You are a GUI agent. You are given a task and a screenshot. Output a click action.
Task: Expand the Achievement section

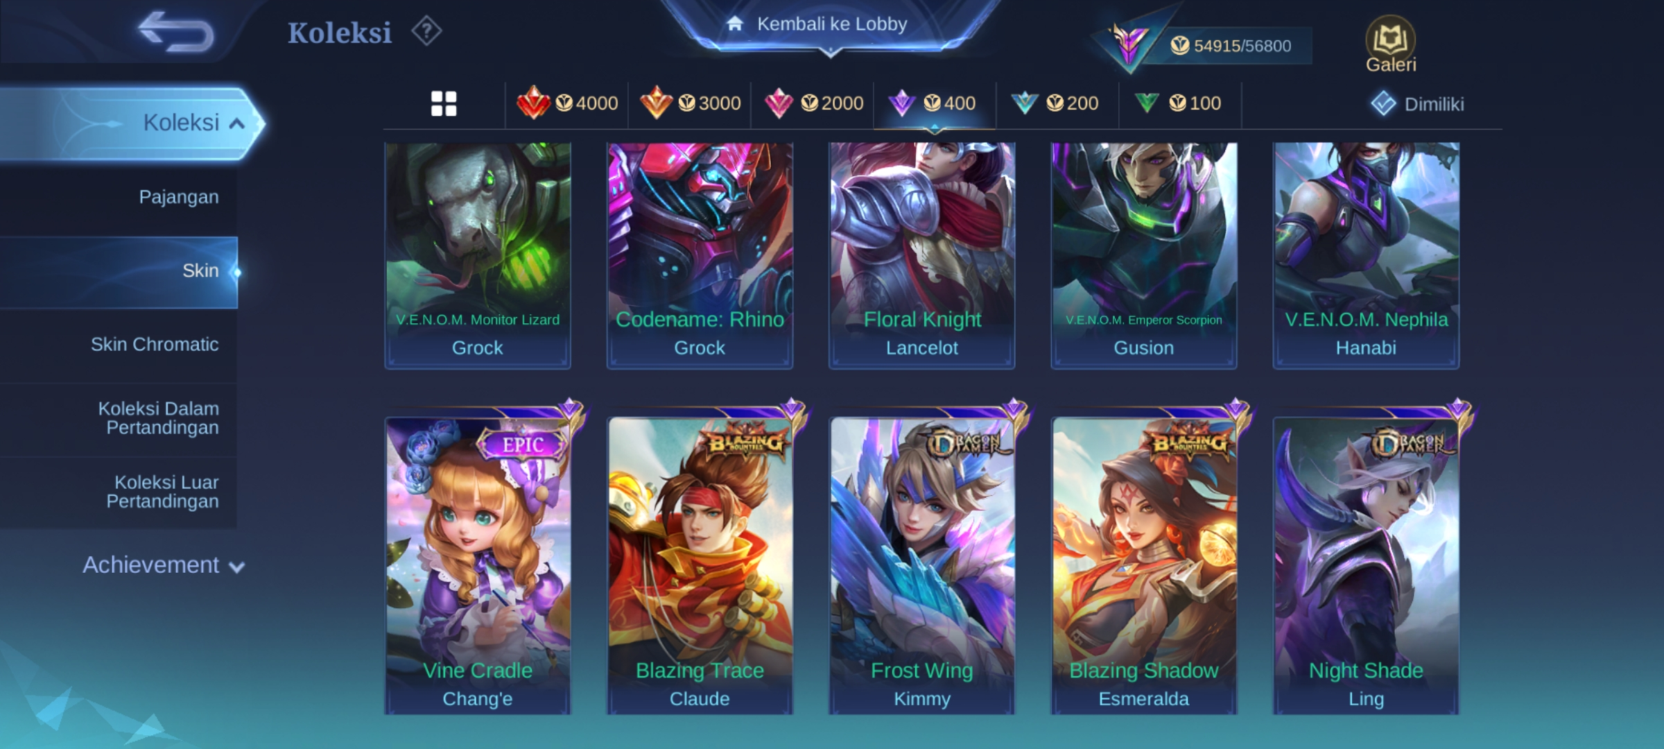pos(164,565)
